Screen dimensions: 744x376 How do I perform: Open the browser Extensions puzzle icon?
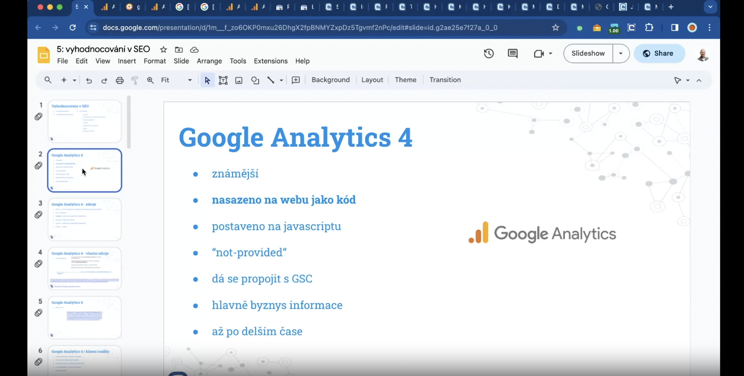point(649,28)
